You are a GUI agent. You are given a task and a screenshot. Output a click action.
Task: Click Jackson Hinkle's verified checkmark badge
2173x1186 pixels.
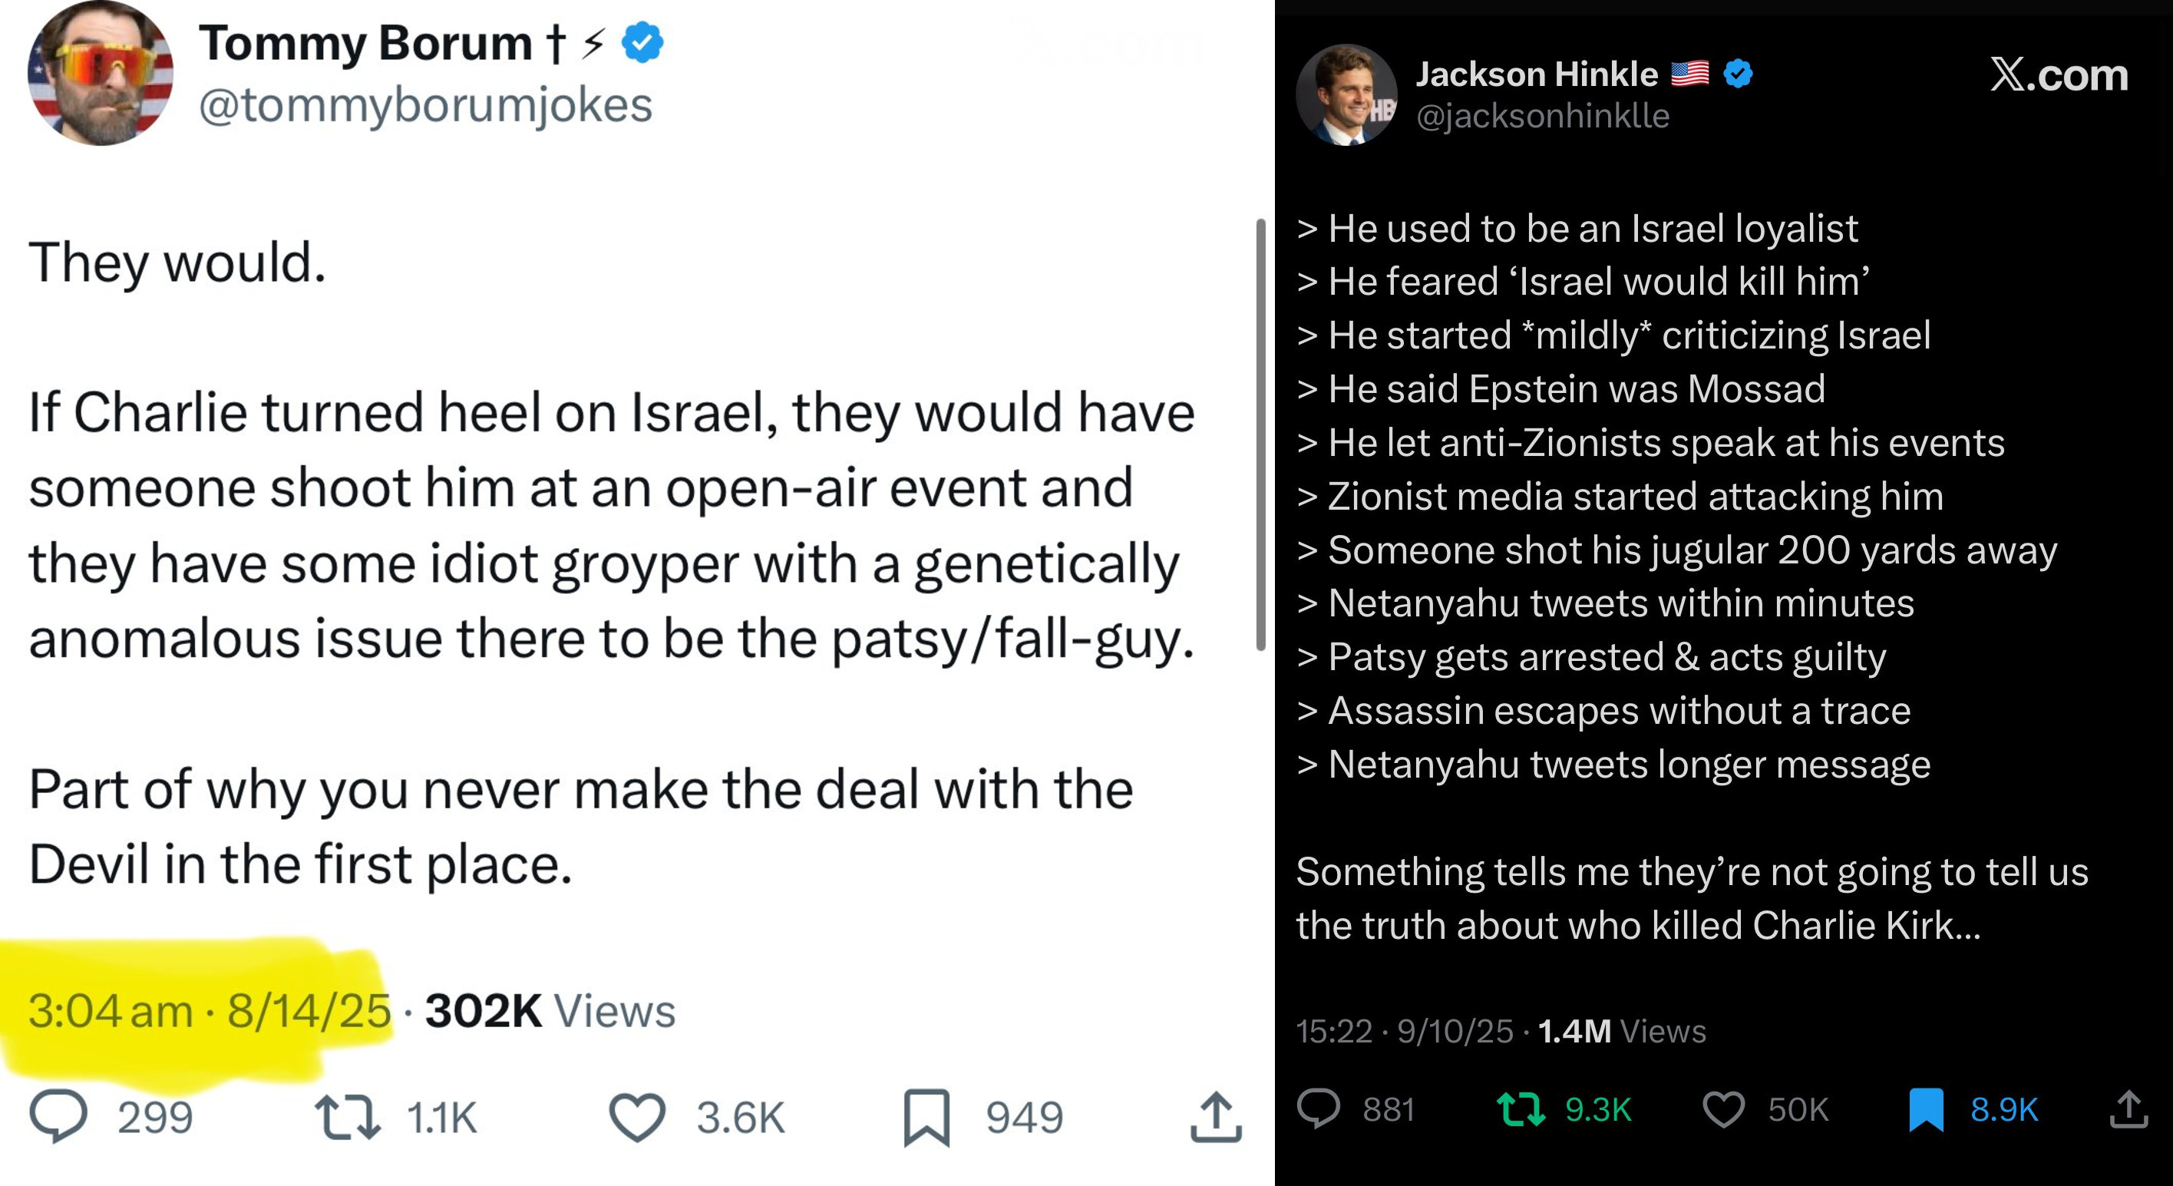[x=1738, y=74]
